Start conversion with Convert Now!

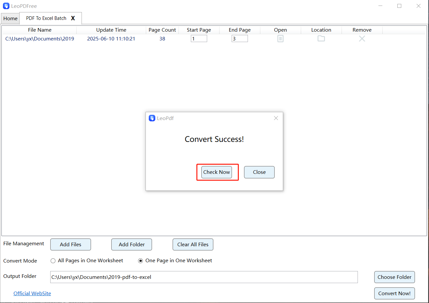(x=394, y=293)
